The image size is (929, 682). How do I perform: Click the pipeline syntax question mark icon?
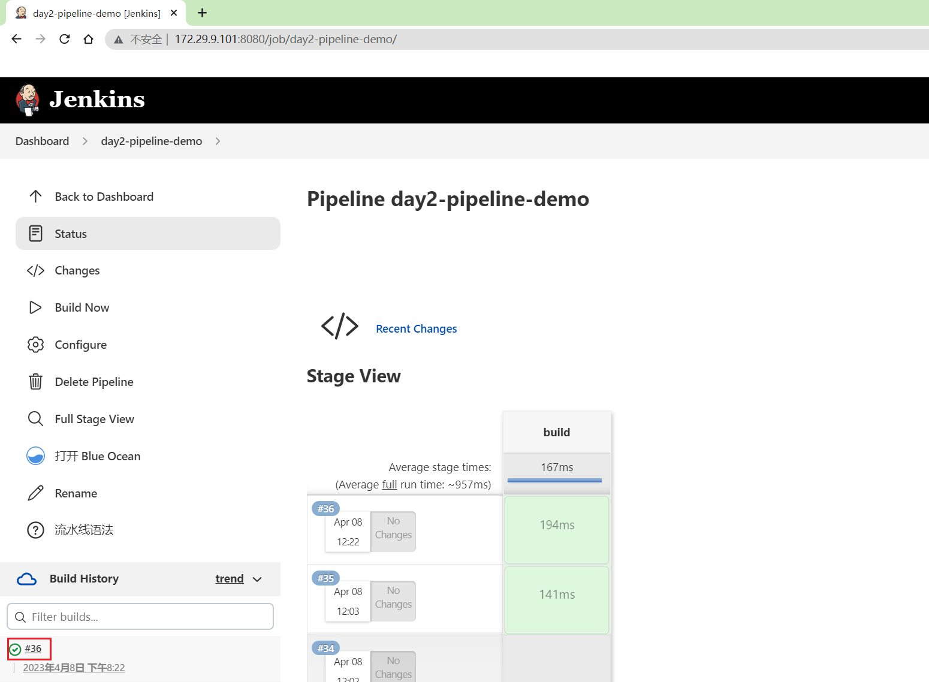(35, 530)
